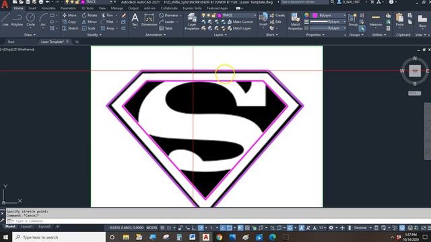Click Edit block button

coord(275,22)
